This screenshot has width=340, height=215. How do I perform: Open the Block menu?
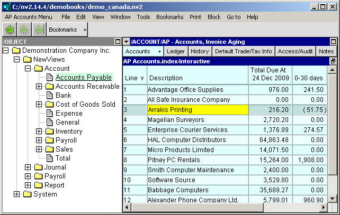[x=214, y=17]
